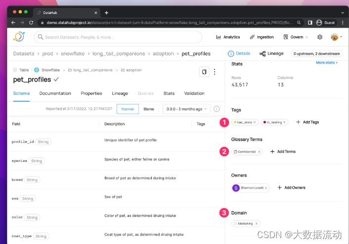
Task: Select the Properties tab
Action: (x=91, y=94)
